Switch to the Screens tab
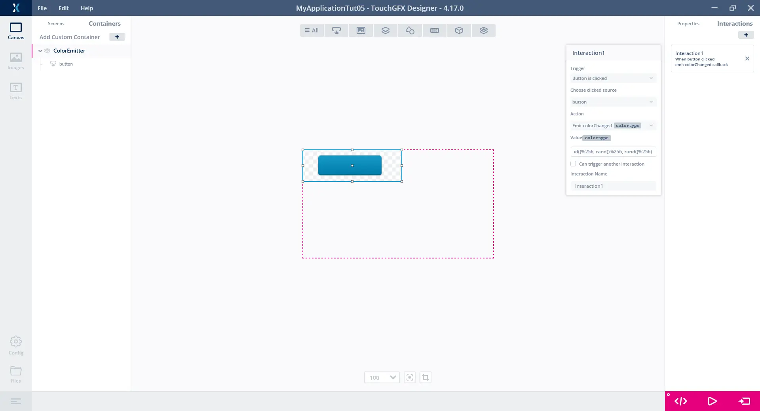760x411 pixels. click(x=56, y=24)
